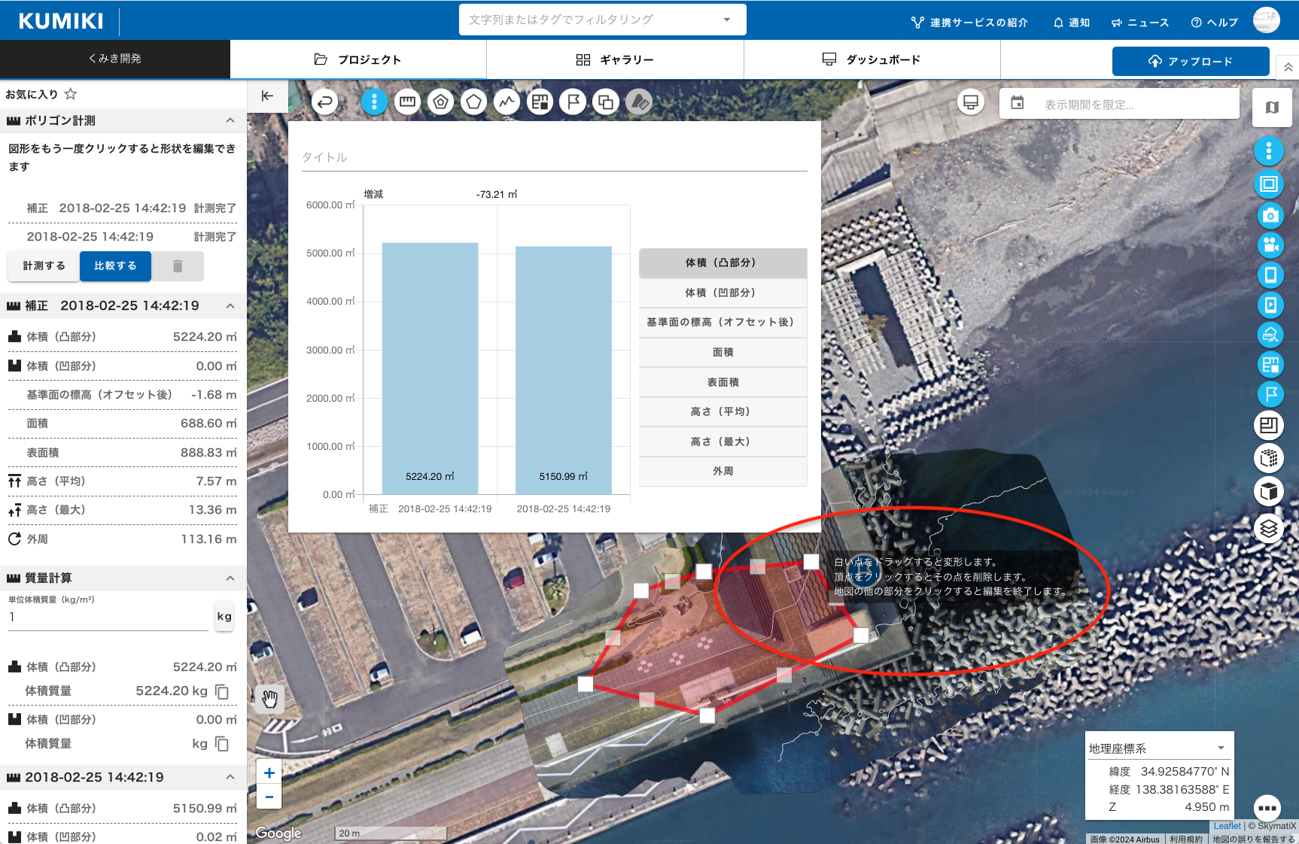Collapse the 質量計算 section
The image size is (1299, 844).
point(230,578)
